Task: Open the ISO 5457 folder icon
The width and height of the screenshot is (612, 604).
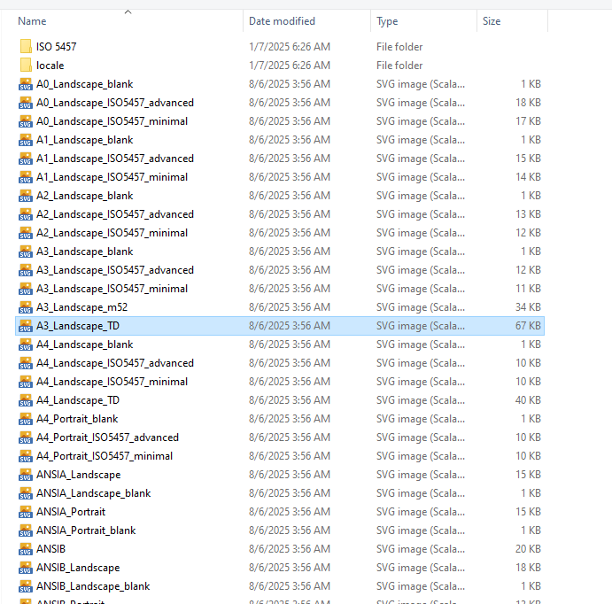Action: click(26, 46)
